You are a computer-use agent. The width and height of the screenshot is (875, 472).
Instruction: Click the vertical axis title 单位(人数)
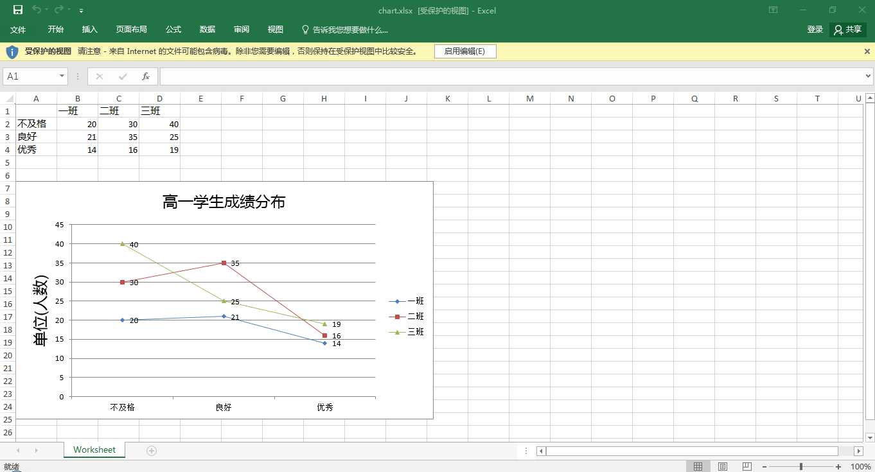click(x=40, y=311)
